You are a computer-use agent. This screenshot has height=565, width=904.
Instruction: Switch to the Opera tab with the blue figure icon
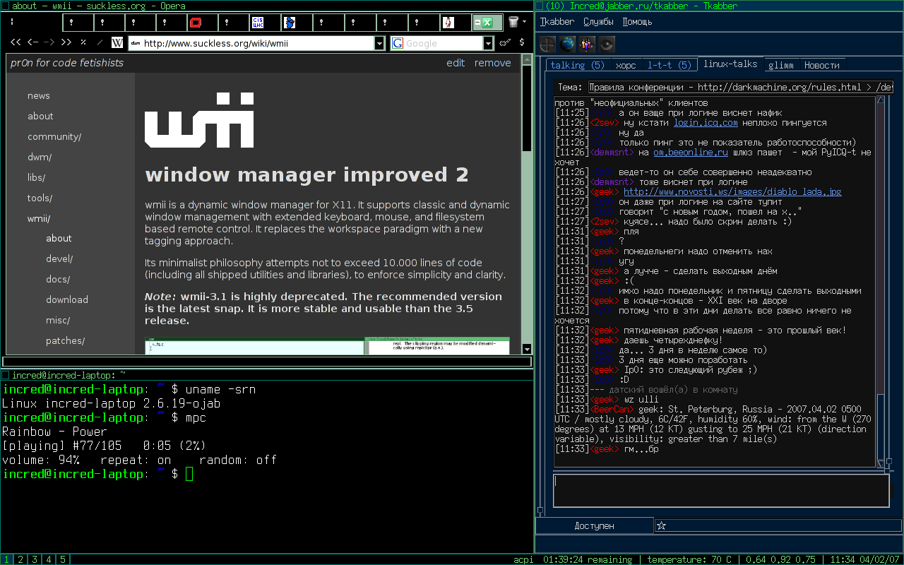click(296, 23)
